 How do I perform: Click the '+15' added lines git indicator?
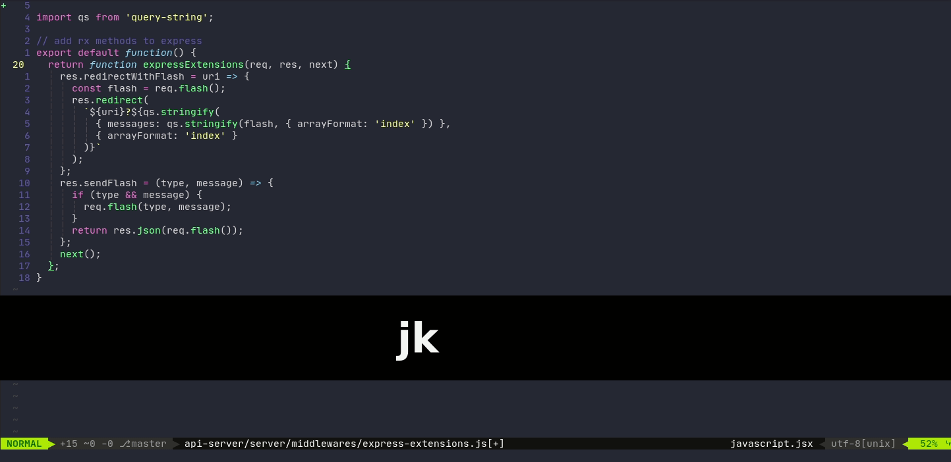point(69,444)
